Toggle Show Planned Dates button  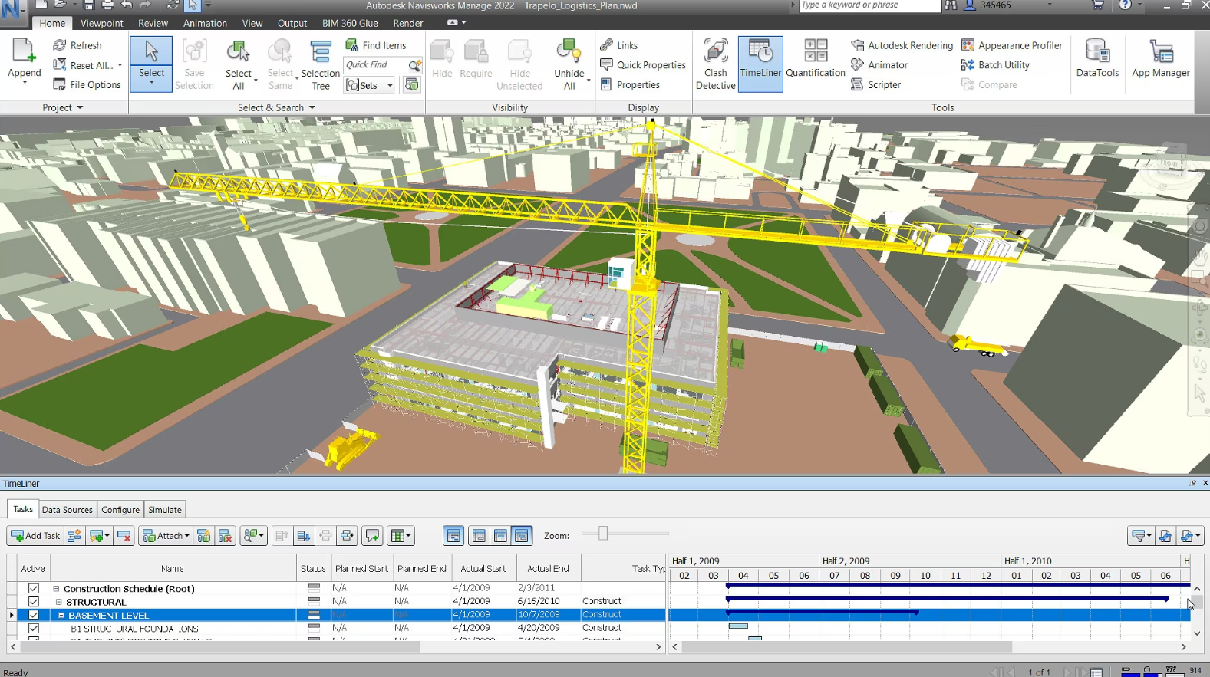click(x=479, y=536)
